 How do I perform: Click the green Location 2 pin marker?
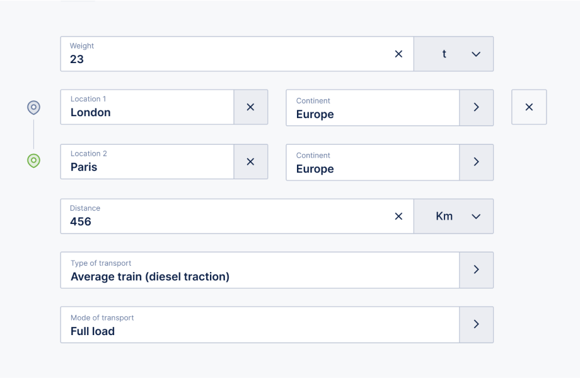click(x=33, y=161)
